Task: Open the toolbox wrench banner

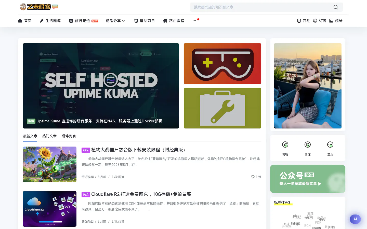Action: (222, 108)
